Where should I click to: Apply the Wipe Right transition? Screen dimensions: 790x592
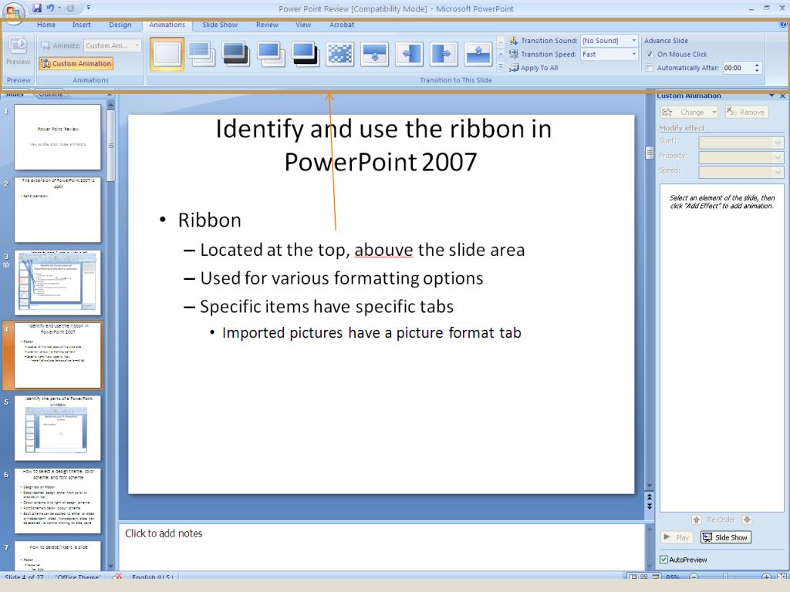click(444, 54)
